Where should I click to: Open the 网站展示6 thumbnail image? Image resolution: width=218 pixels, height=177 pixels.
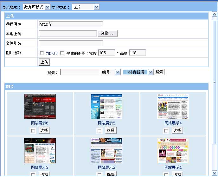pyautogui.click(x=40, y=106)
